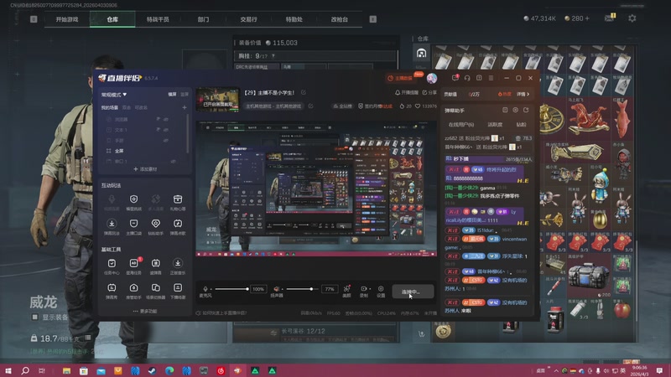
Task: Select the 仓库 tab in game menu
Action: pyautogui.click(x=112, y=19)
